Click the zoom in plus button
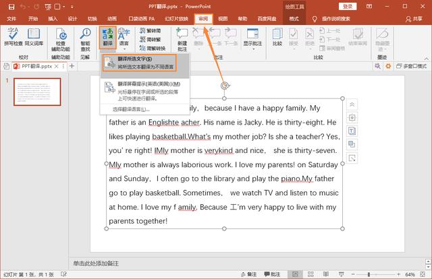The height and width of the screenshot is (279, 432). tap(398, 274)
